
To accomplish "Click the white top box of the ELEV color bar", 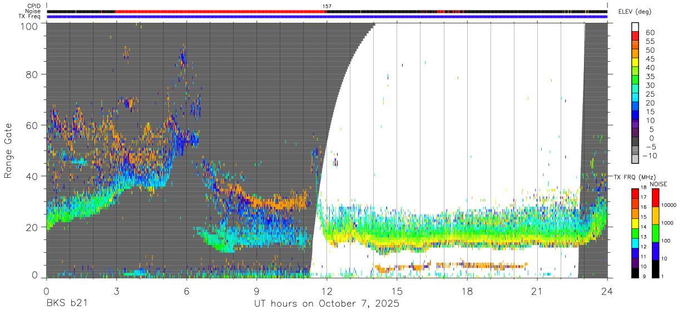I will [x=636, y=27].
